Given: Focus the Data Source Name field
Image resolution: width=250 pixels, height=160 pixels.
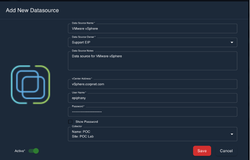Looking at the screenshot, I should pos(153,29).
